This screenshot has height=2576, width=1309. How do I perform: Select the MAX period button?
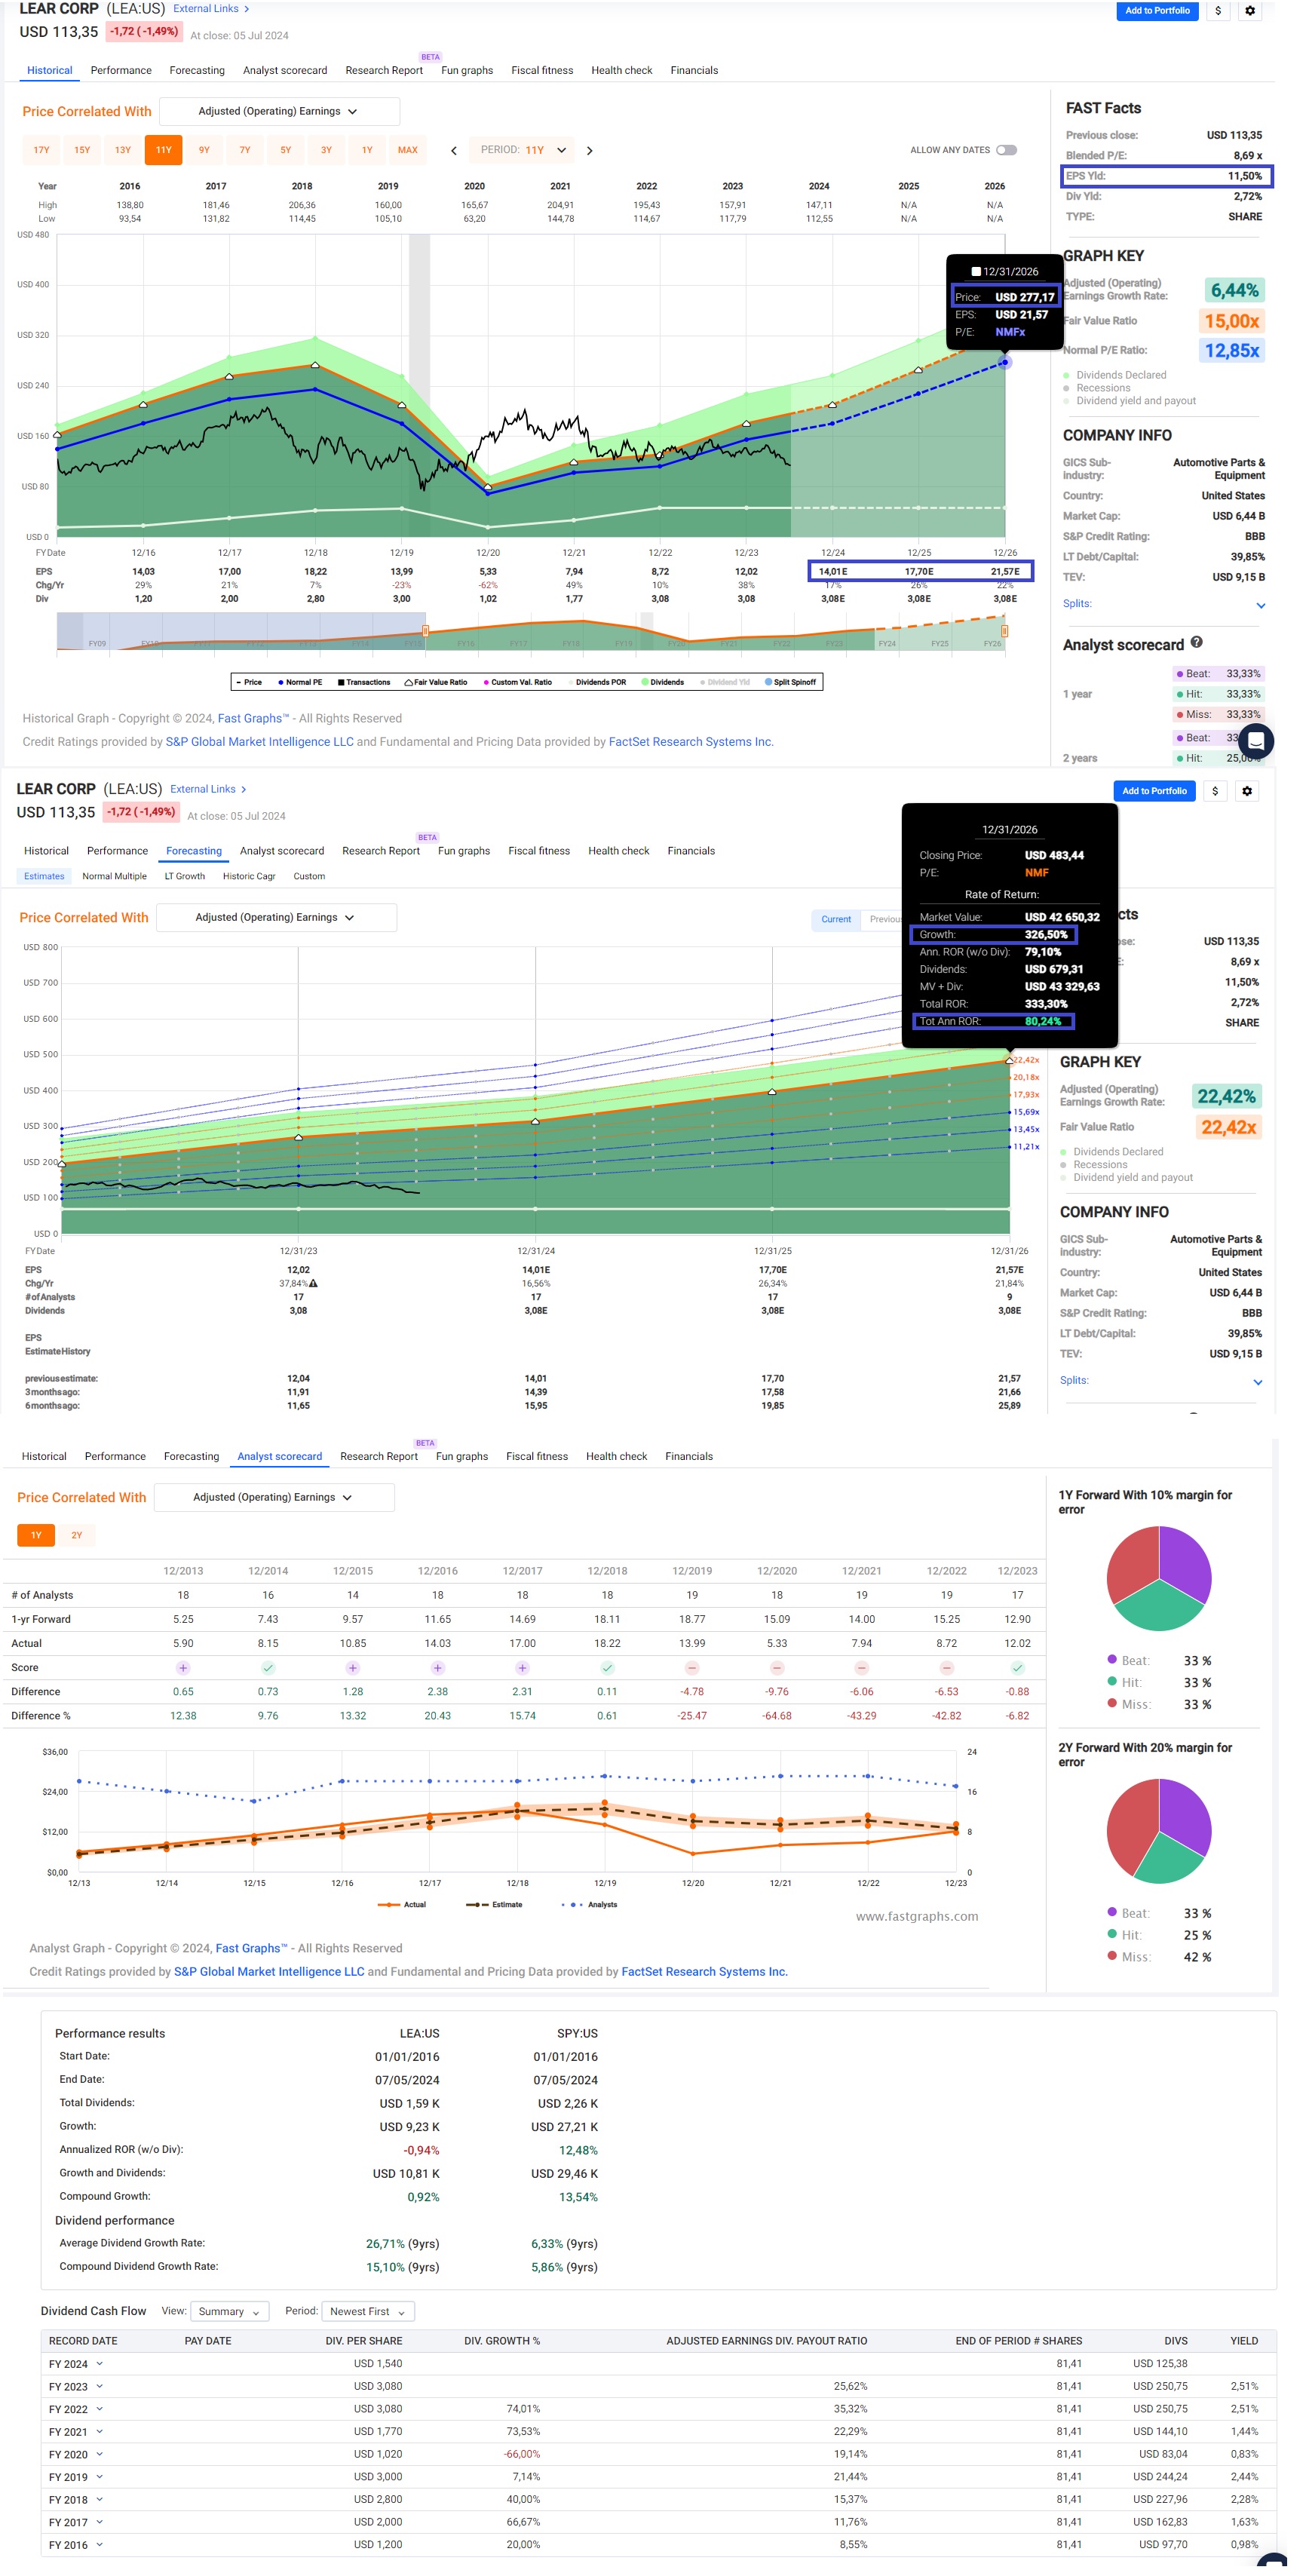pyautogui.click(x=408, y=150)
